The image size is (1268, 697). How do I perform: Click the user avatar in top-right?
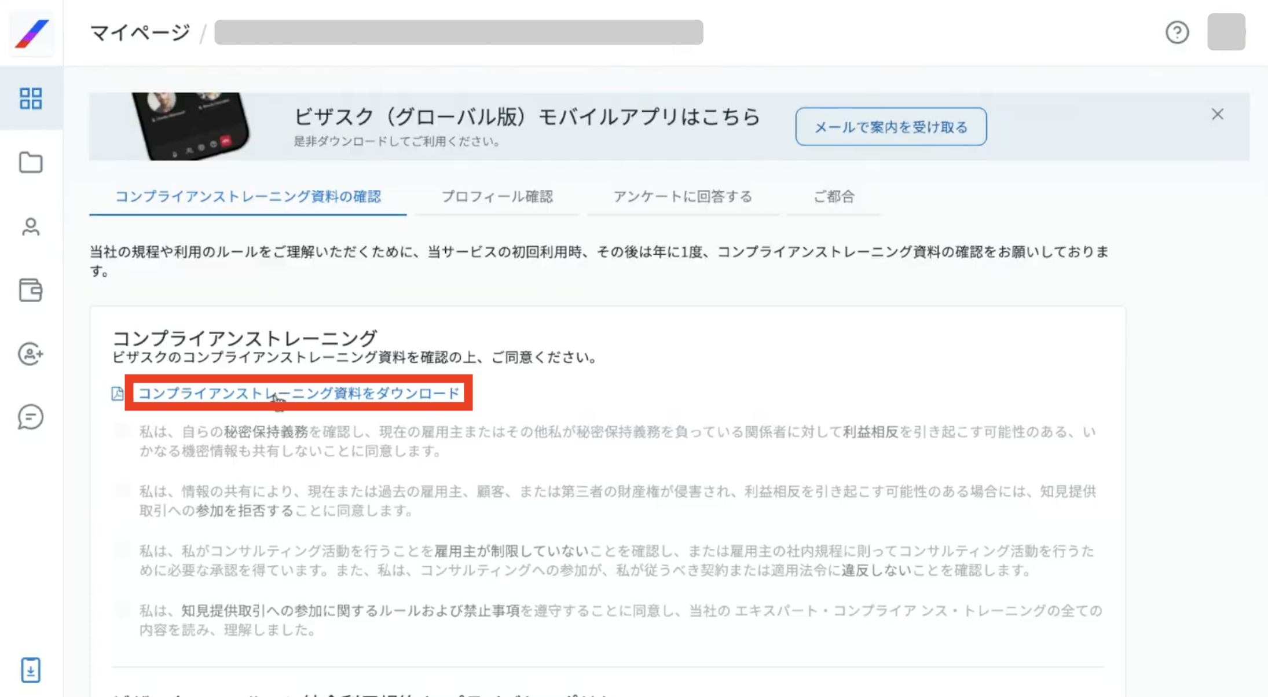[x=1226, y=32]
